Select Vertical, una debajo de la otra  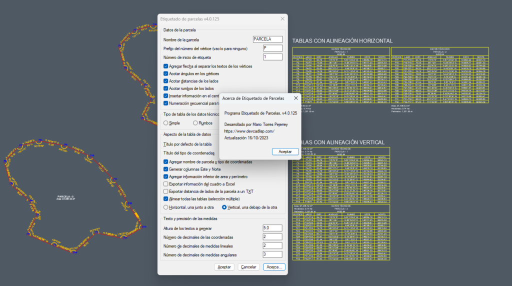click(x=224, y=207)
